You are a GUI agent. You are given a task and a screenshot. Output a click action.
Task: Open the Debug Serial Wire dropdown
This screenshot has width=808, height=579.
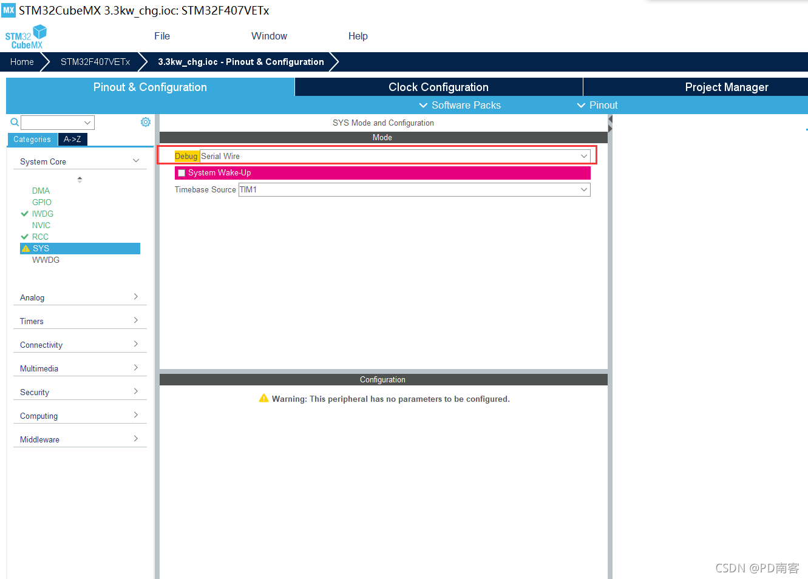(395, 156)
